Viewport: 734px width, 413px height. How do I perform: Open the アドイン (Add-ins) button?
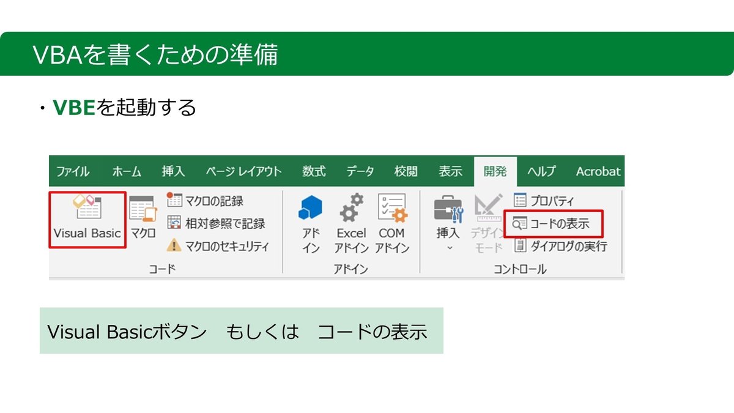pyautogui.click(x=311, y=224)
